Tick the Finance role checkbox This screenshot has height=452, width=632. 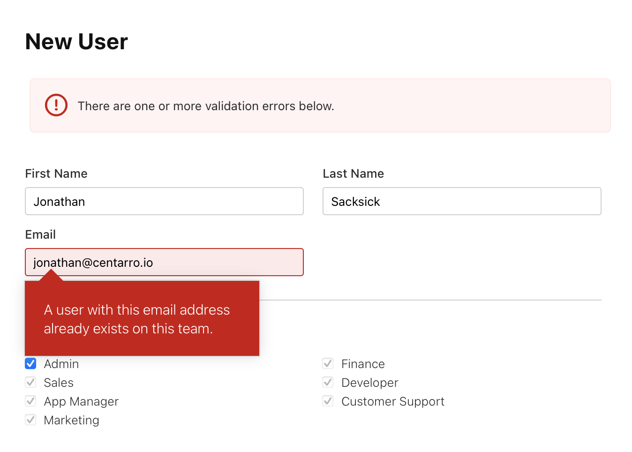[x=328, y=363]
